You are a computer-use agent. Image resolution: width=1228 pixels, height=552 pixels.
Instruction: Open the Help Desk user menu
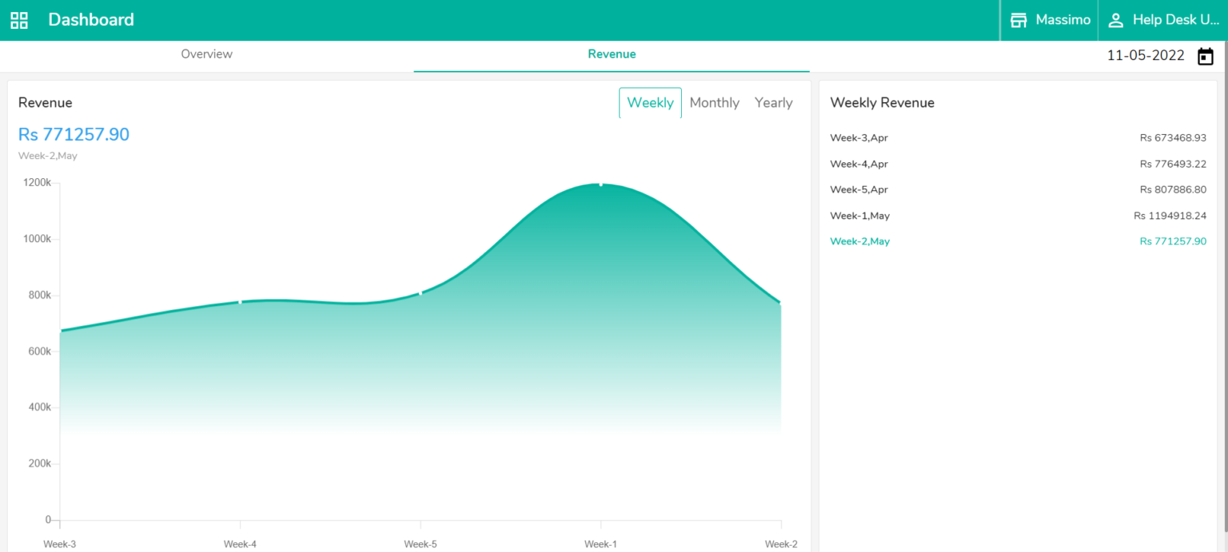pos(1176,20)
